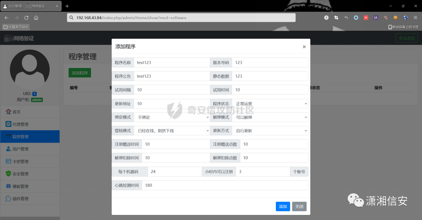Click the 版本号码 input field
422x220 pixels.
coord(270,63)
